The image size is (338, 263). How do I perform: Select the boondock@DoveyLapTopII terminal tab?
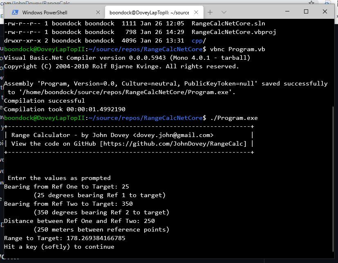pyautogui.click(x=149, y=13)
